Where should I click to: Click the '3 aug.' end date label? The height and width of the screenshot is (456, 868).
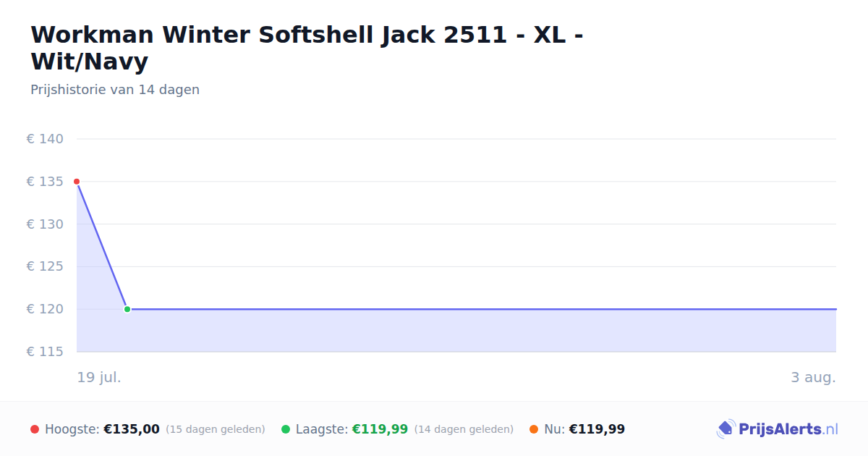click(x=814, y=377)
